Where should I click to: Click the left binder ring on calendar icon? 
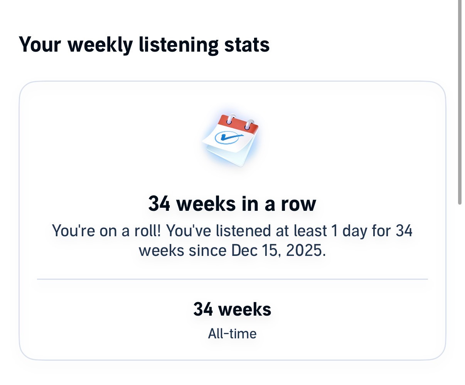[x=231, y=118]
